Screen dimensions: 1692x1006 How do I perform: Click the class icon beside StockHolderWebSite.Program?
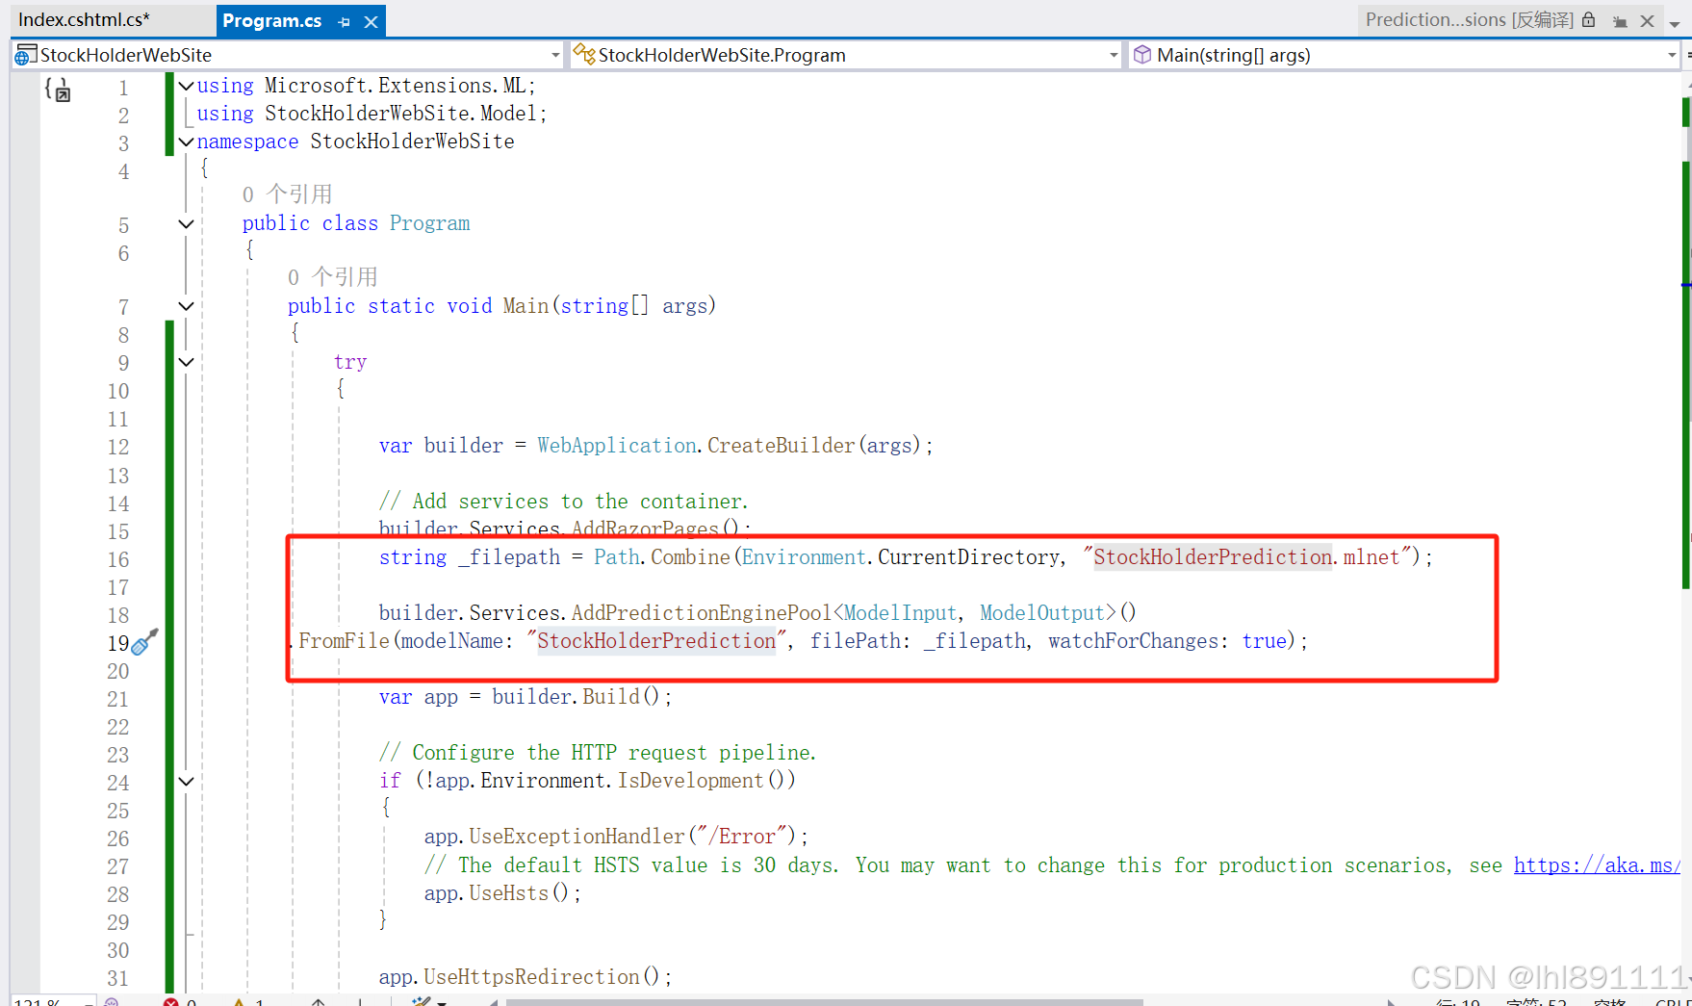[583, 54]
